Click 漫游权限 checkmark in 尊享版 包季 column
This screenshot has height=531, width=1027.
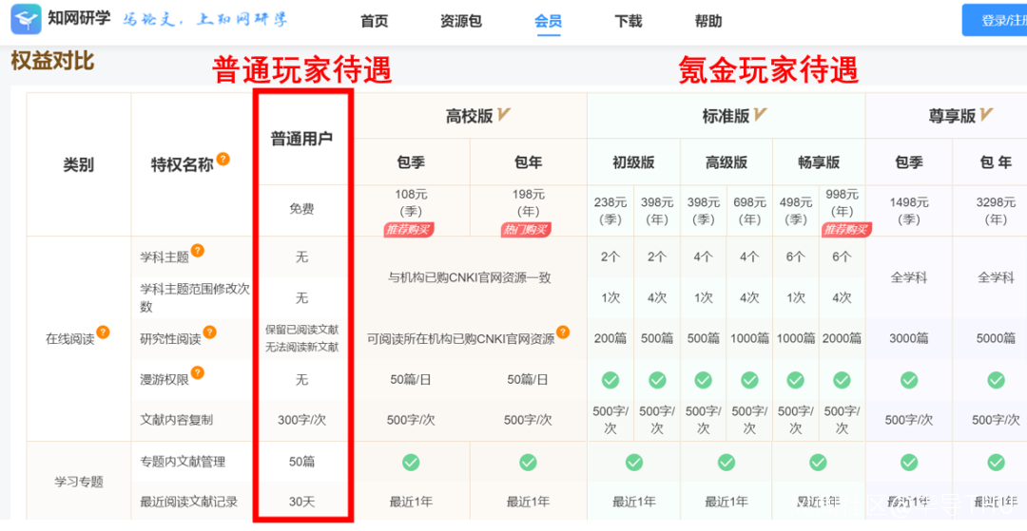(x=908, y=380)
